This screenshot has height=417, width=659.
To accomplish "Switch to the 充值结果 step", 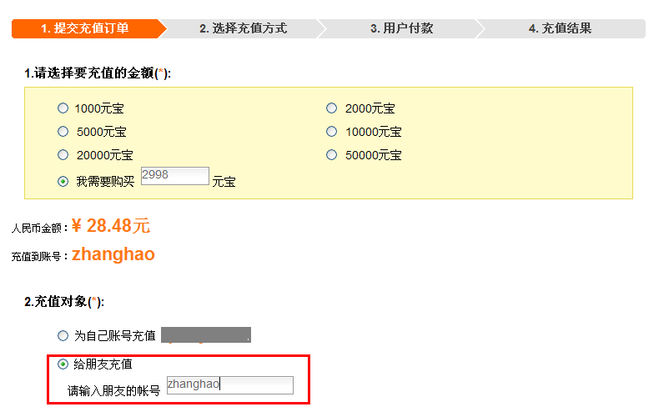I will 560,28.
